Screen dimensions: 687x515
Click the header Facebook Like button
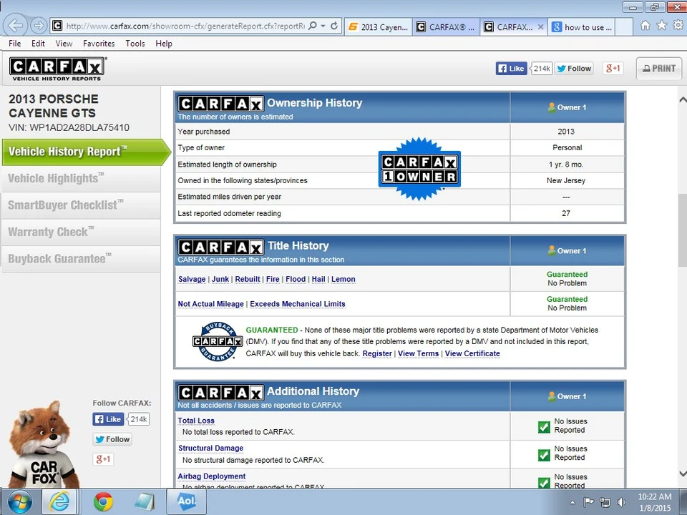[511, 69]
